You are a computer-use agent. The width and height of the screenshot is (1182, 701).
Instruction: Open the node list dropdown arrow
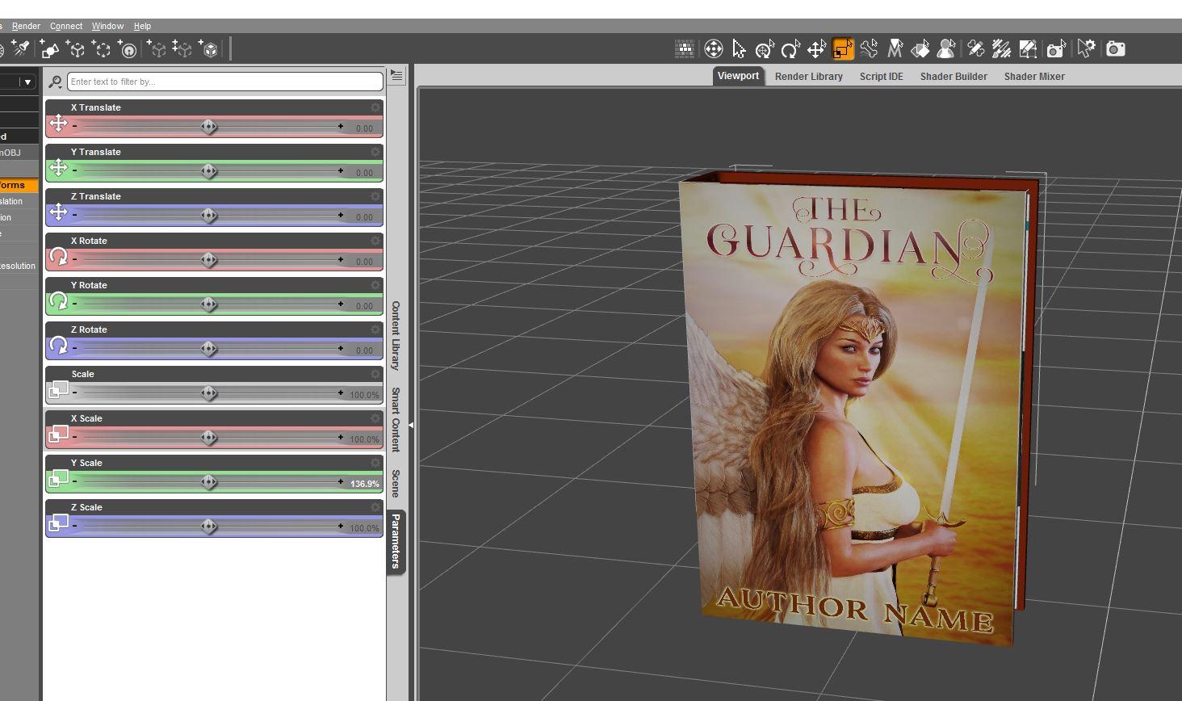[27, 82]
